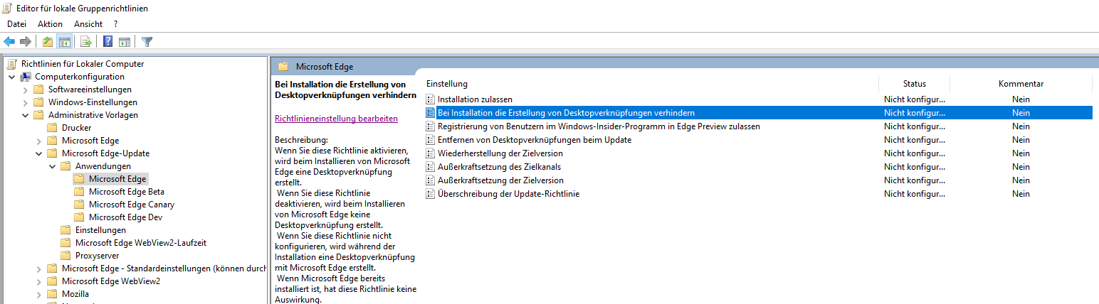Image resolution: width=1099 pixels, height=304 pixels.
Task: Click the policy icon of Installation zulassen
Action: (430, 99)
